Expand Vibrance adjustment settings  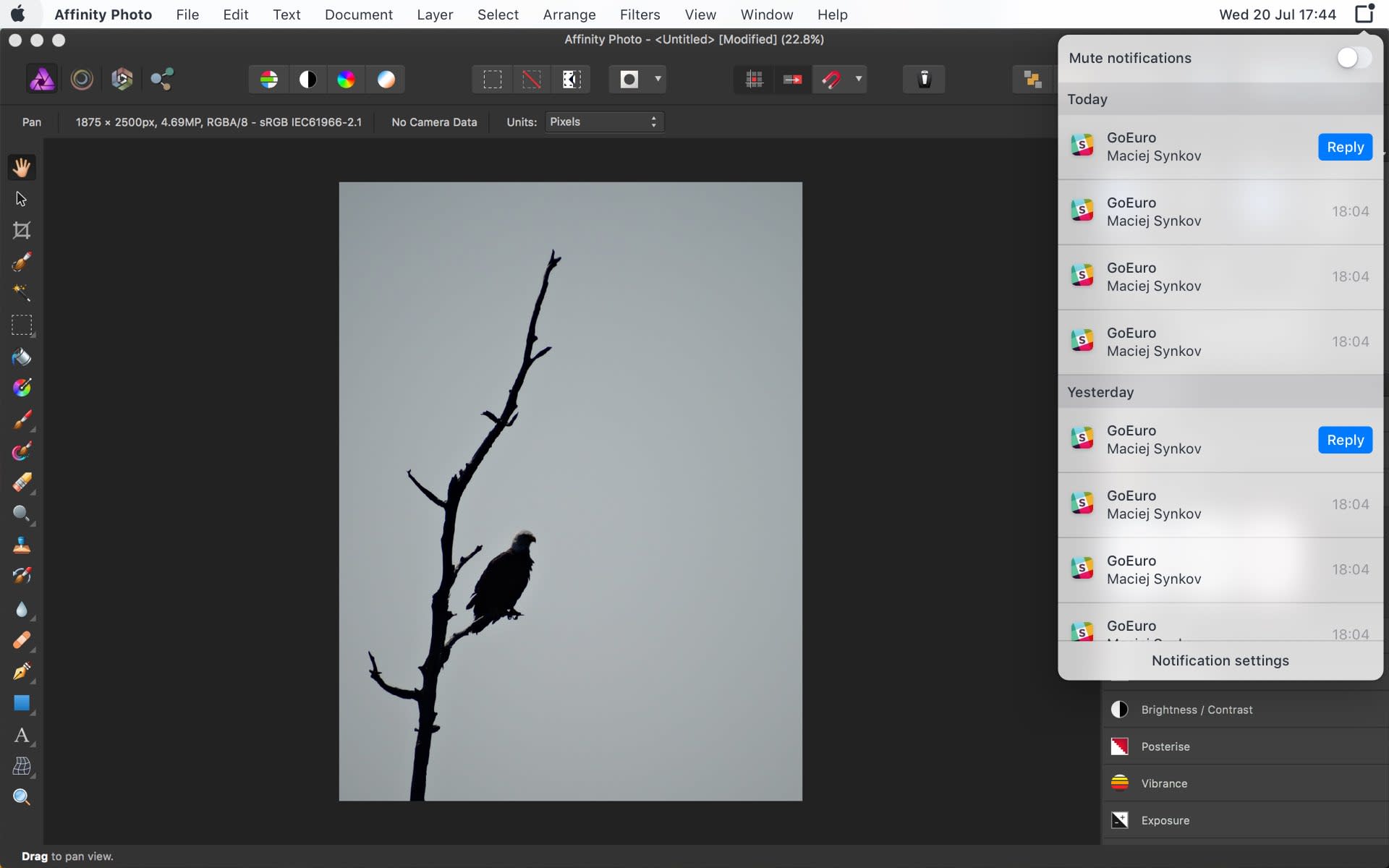point(1165,783)
